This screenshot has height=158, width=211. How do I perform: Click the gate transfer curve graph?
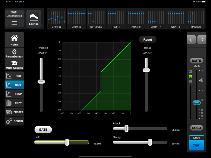pos(97,76)
